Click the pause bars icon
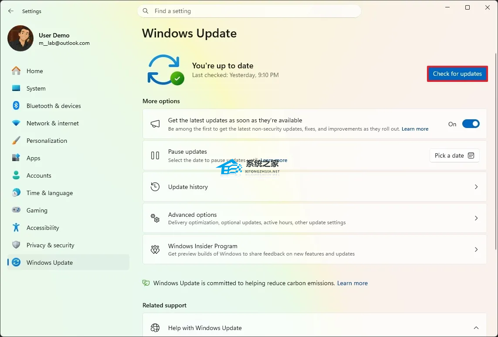The width and height of the screenshot is (498, 337). point(155,155)
